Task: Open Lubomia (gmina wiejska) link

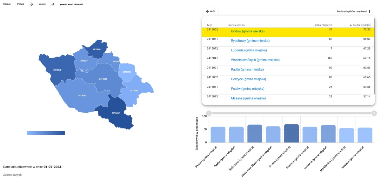Action: (x=249, y=50)
